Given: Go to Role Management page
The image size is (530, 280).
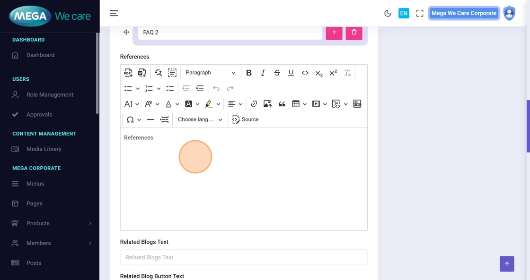Looking at the screenshot, I should [x=50, y=94].
